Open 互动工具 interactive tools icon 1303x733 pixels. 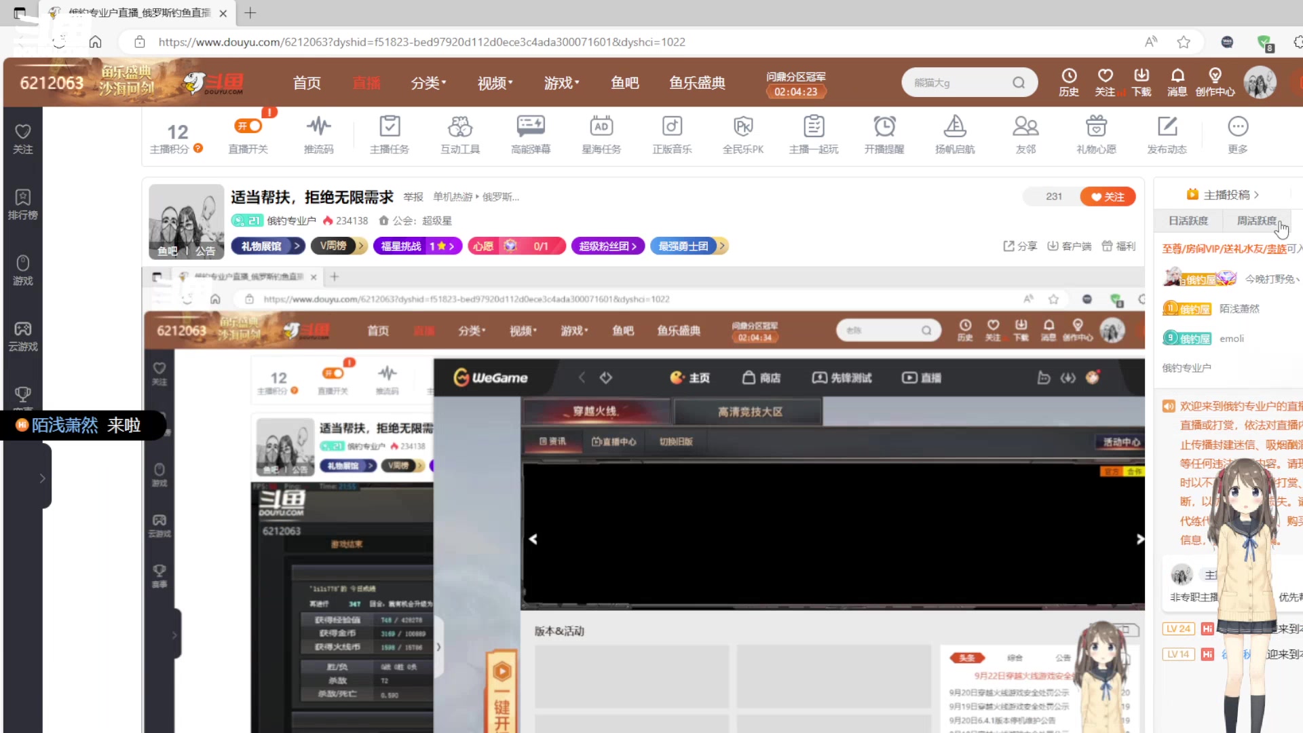[x=460, y=135]
